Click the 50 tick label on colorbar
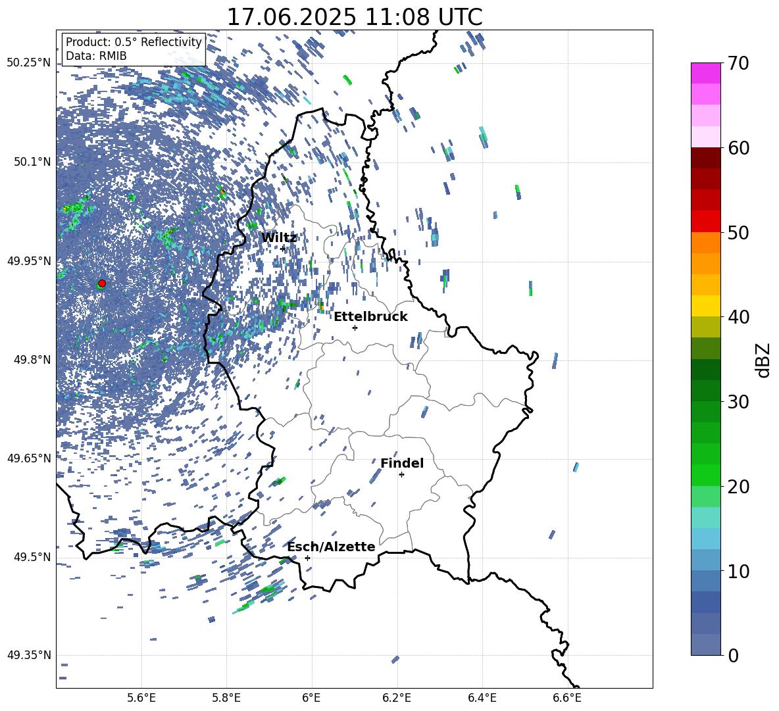This screenshot has height=711, width=779. click(x=738, y=232)
